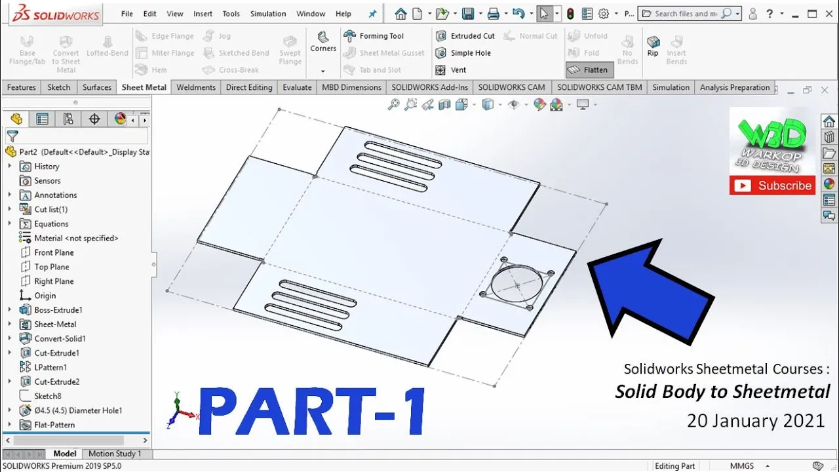Switch to the Weldments tab
Viewport: 839px width, 472px height.
pos(196,87)
